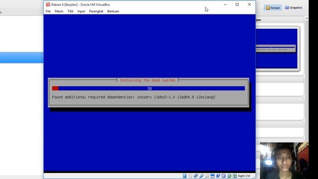Screen dimensions: 318x179
Task: Open the Bantuan menu
Action: (x=113, y=11)
